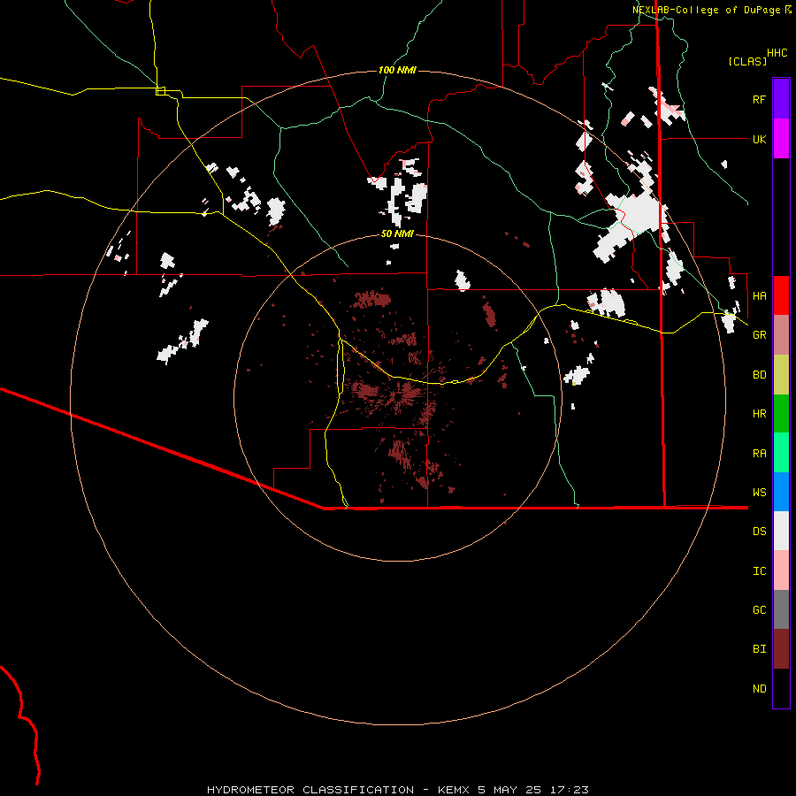Click the HA legend label
Viewport: 796px width, 796px height.
point(759,295)
